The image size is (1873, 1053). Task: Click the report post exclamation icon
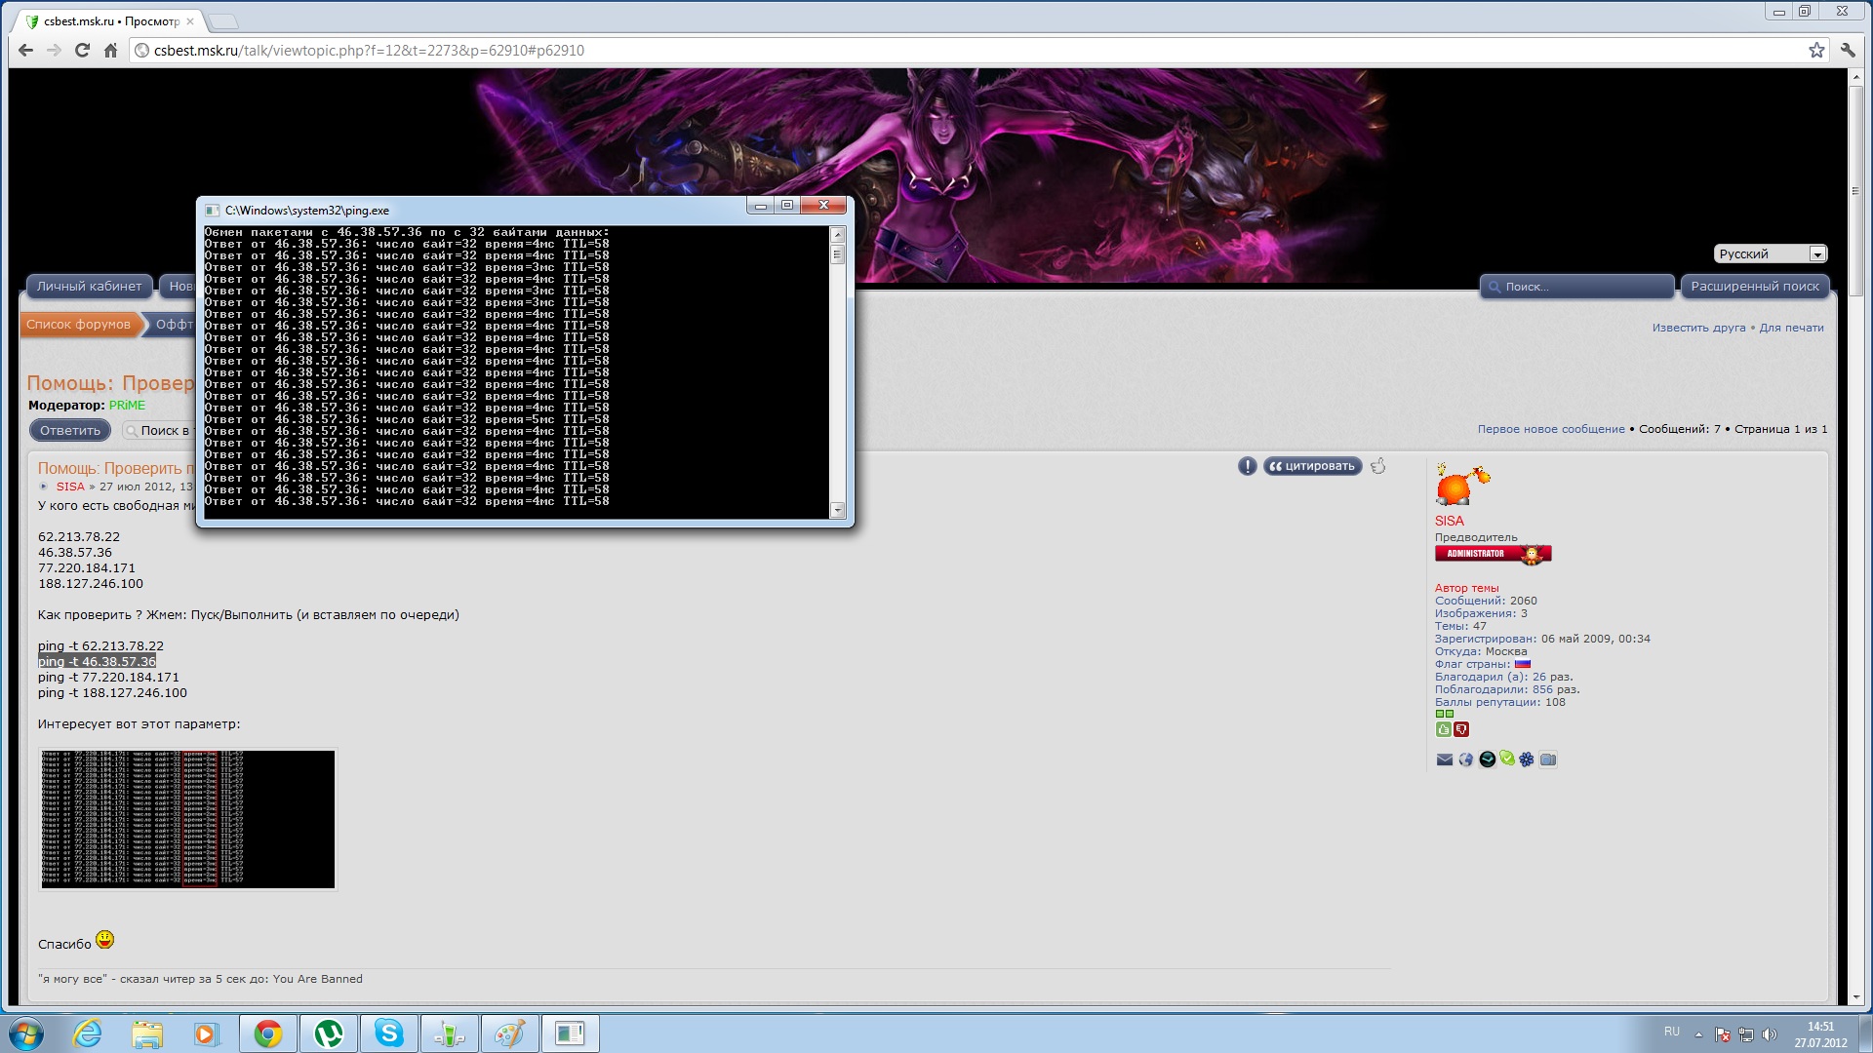point(1247,466)
